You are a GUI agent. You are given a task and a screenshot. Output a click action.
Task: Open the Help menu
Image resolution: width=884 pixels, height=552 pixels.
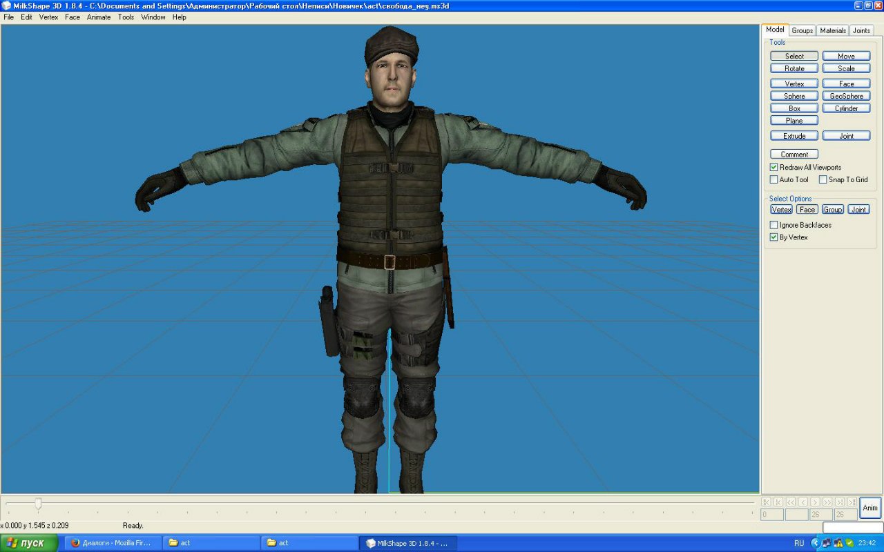(x=180, y=17)
